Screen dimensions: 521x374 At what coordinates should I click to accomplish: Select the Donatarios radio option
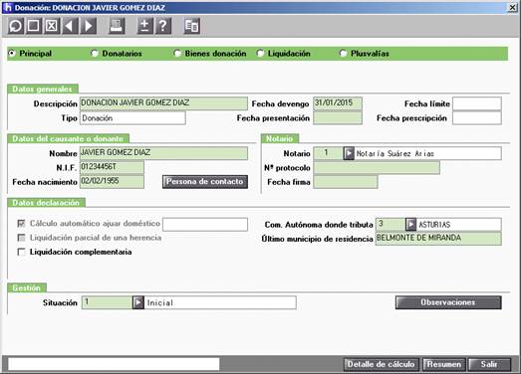pyautogui.click(x=95, y=53)
